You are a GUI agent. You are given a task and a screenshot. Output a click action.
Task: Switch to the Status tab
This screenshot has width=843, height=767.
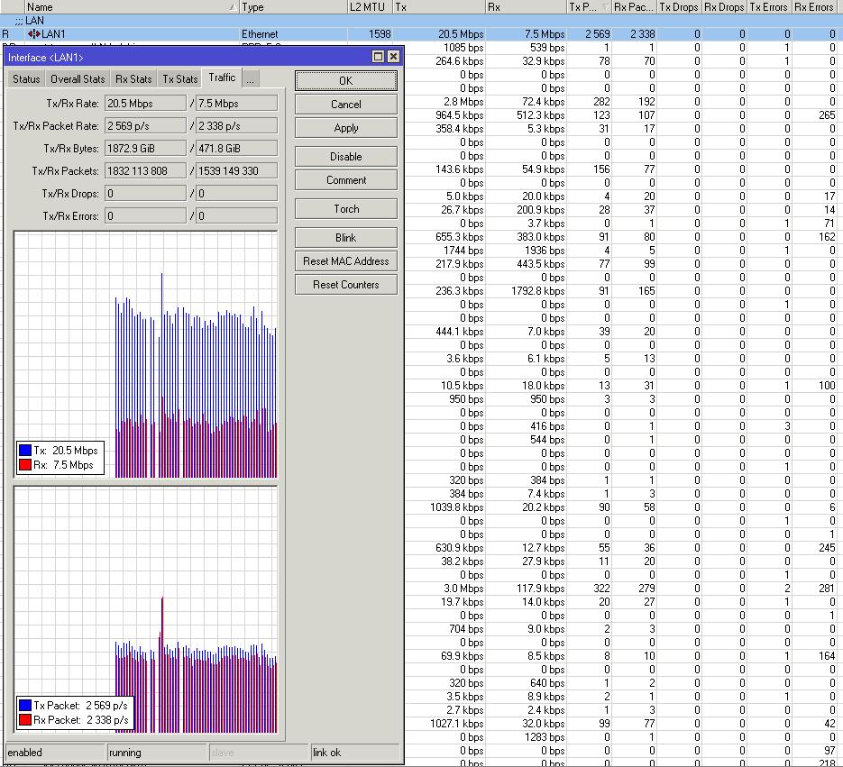pyautogui.click(x=26, y=79)
